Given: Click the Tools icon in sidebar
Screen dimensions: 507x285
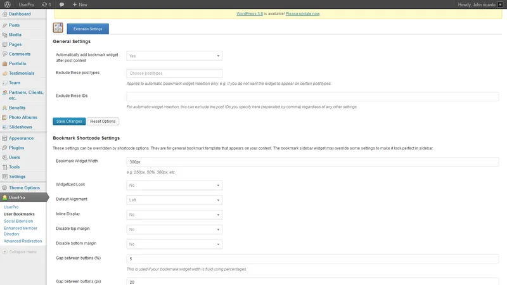Looking at the screenshot, I should tap(4, 167).
